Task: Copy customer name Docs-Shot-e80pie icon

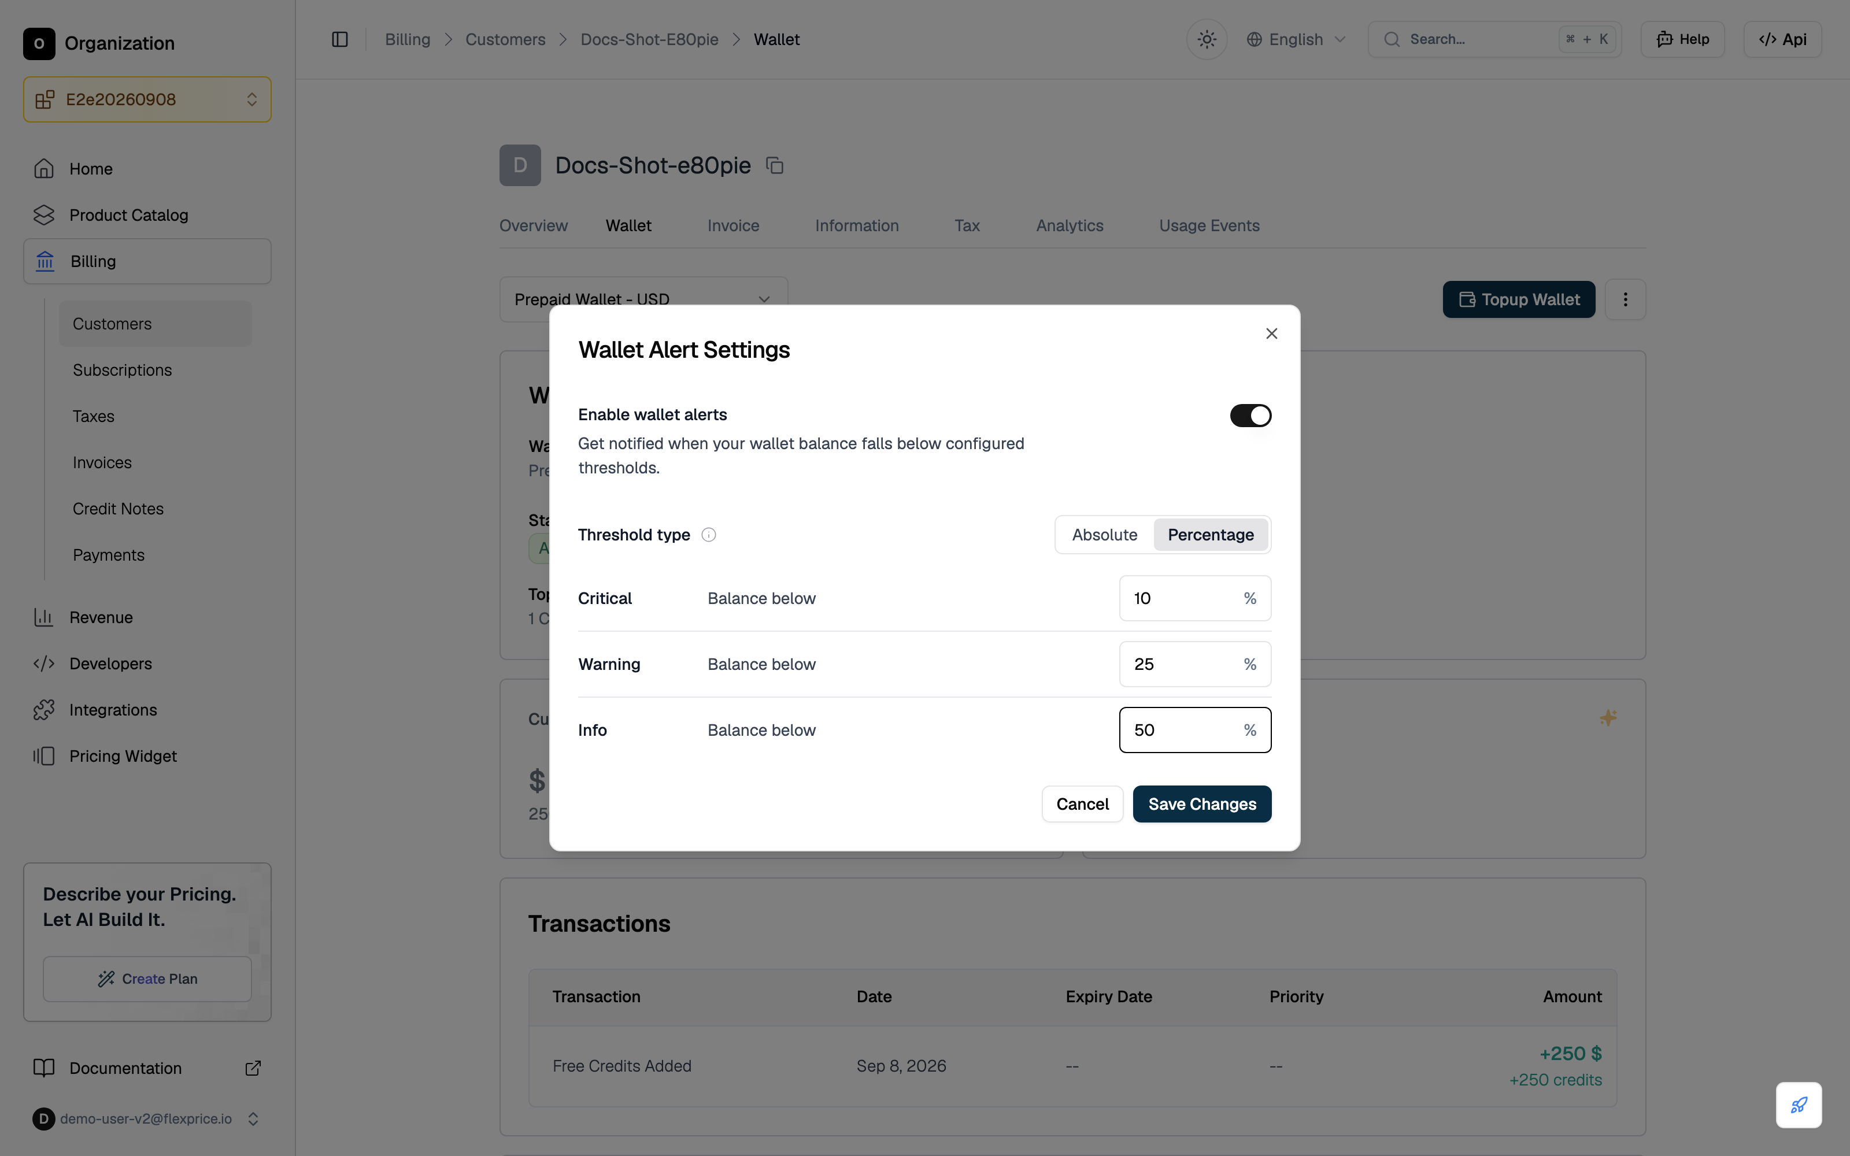Action: (775, 165)
